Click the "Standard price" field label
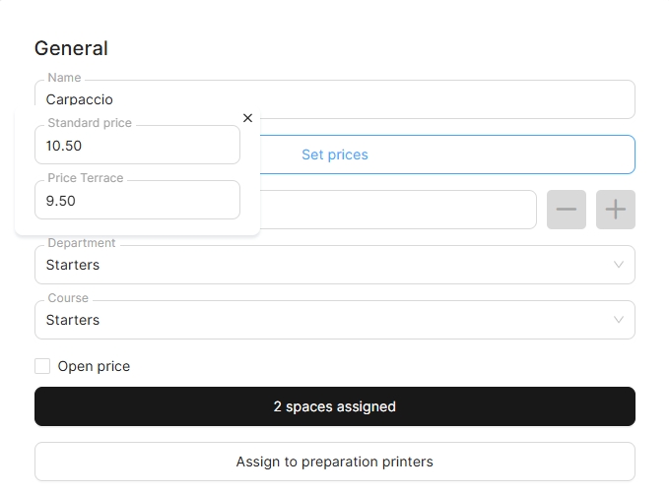This screenshot has width=669, height=494. click(90, 123)
